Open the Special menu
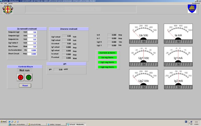This screenshot has height=126, width=201. tap(10, 3)
